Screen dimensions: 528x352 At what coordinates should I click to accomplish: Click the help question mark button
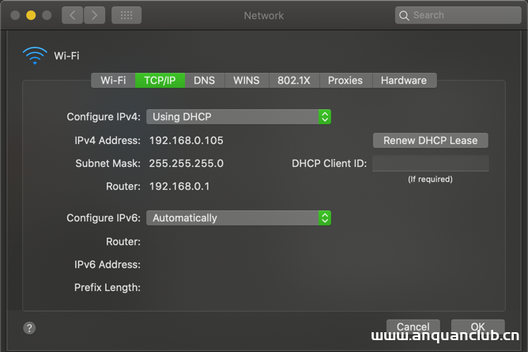(29, 327)
